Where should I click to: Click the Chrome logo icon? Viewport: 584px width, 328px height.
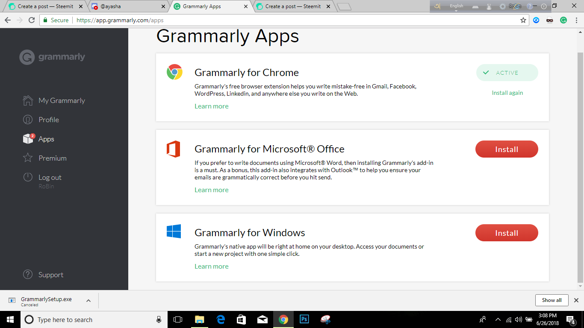coord(174,72)
